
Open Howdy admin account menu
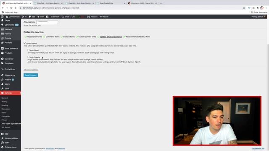click(x=259, y=17)
